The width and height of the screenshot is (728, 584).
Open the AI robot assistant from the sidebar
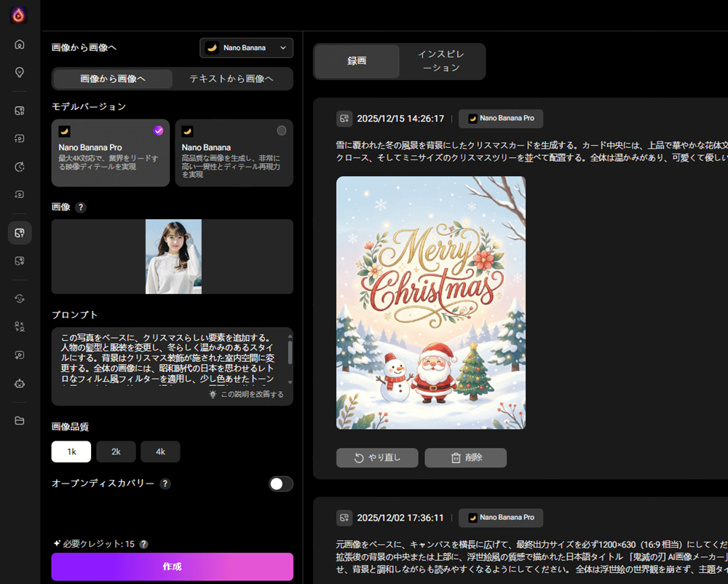click(19, 383)
